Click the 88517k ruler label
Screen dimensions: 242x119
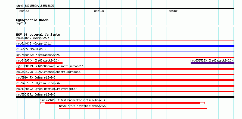[x=99, y=11]
